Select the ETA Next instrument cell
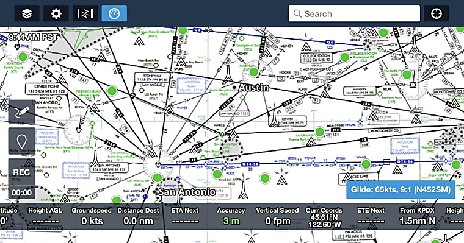The height and width of the screenshot is (243, 464). pos(184,216)
